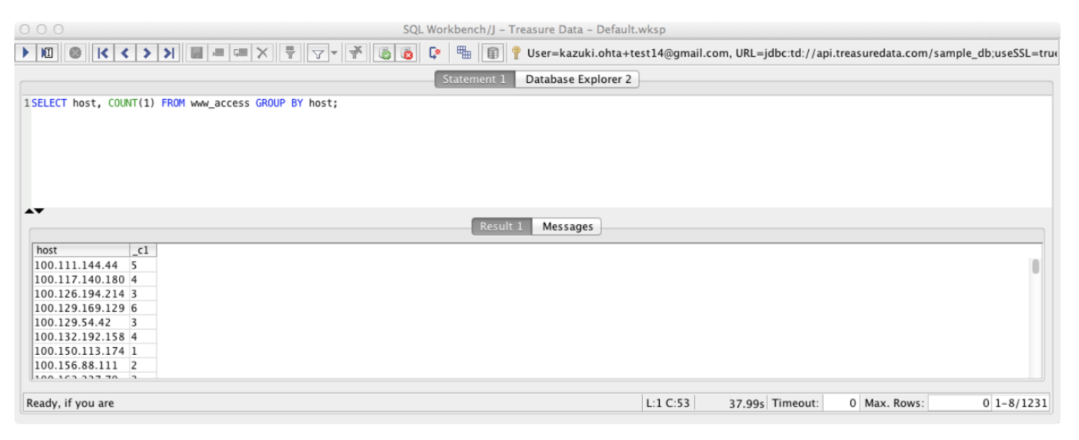Click the Commit database changes icon
Viewport: 1079px width, 440px height.
(384, 53)
